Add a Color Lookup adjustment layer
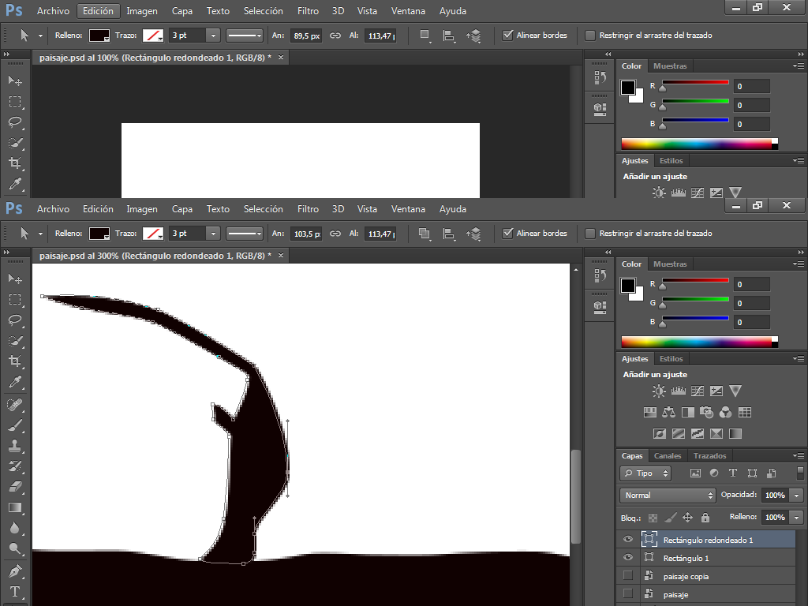 745,412
